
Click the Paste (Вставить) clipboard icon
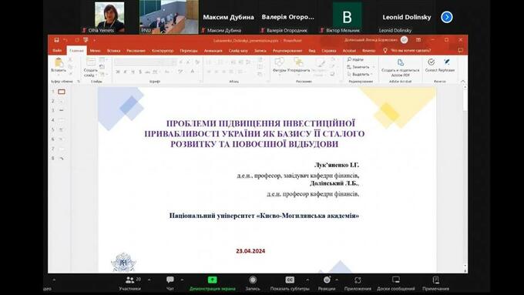(x=59, y=62)
